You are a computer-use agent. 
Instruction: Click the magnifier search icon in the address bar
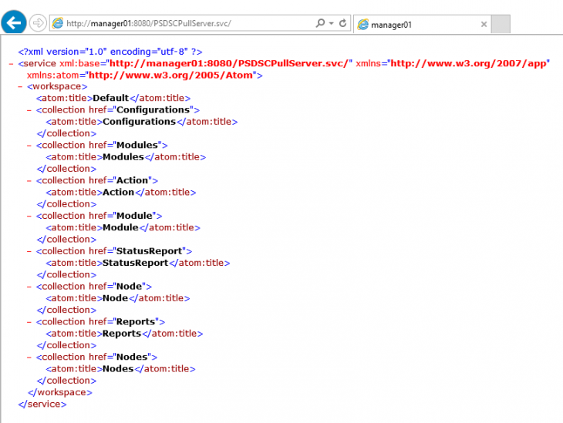[320, 23]
